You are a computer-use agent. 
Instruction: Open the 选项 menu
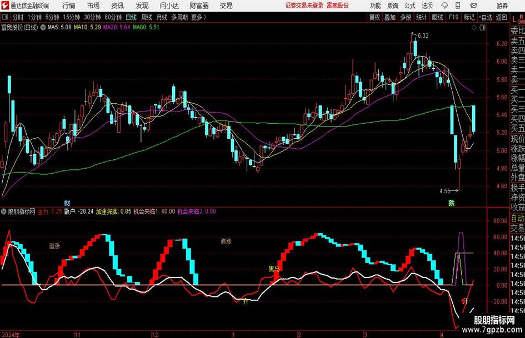[427, 6]
